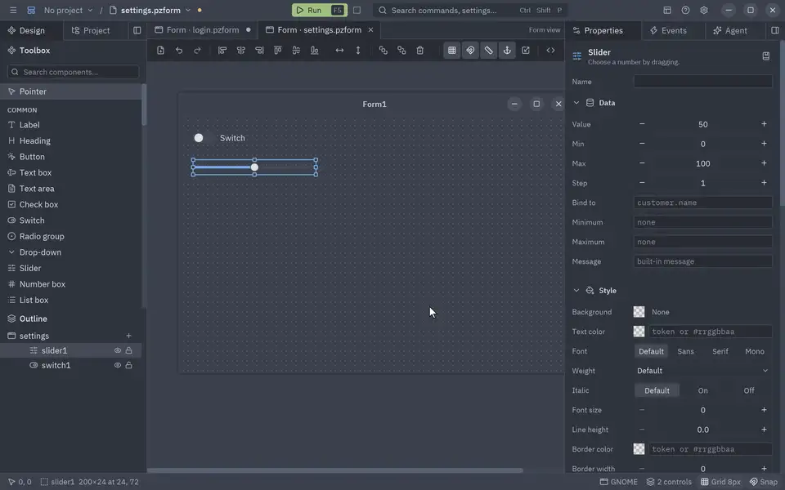Screen dimensions: 785x490
Task: Open the settings.pzform file dropdown
Action: point(150,10)
